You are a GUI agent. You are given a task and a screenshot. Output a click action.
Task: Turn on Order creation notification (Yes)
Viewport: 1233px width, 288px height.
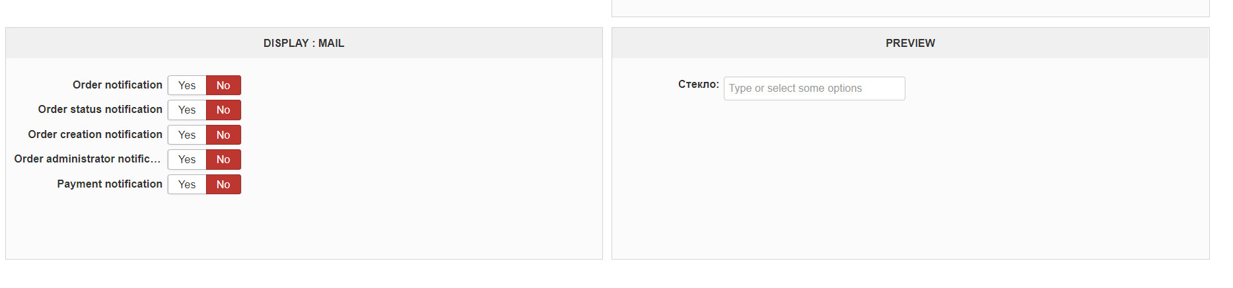(187, 135)
